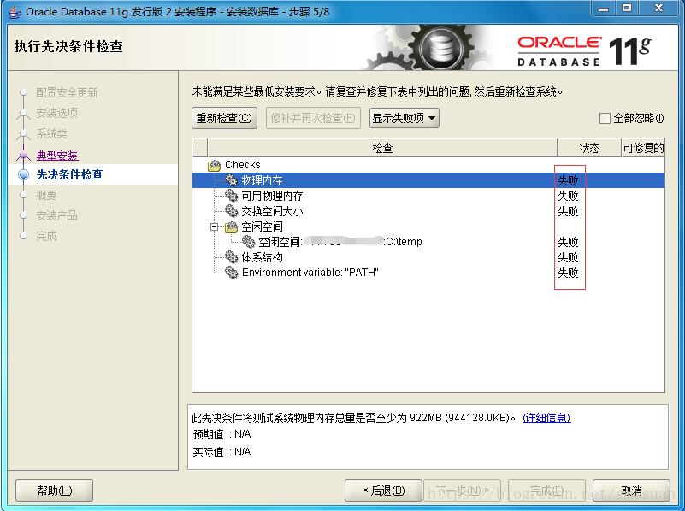Screen dimensions: 685x511
Task: Open help with 帮助(H) button
Action: click(54, 490)
